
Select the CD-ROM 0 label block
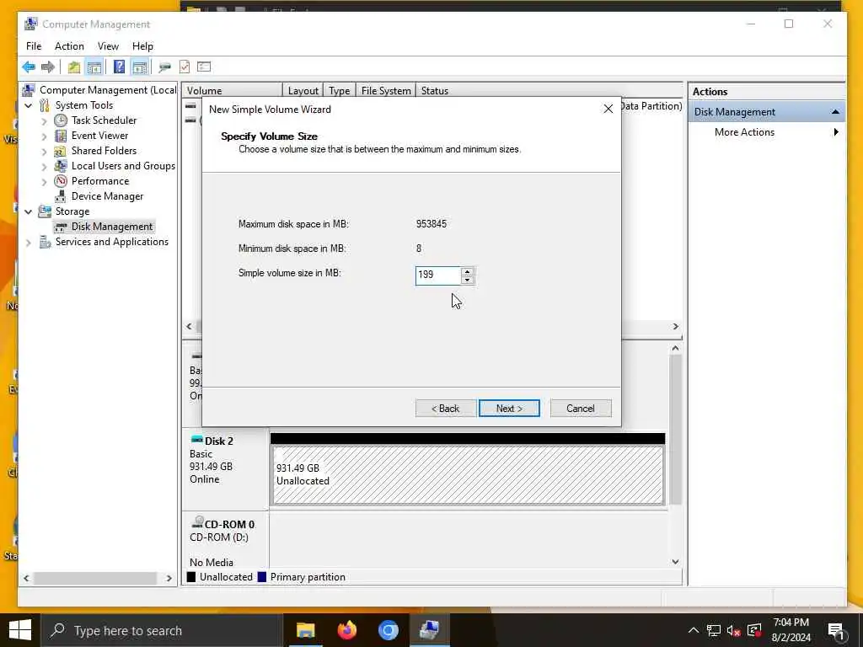point(225,542)
